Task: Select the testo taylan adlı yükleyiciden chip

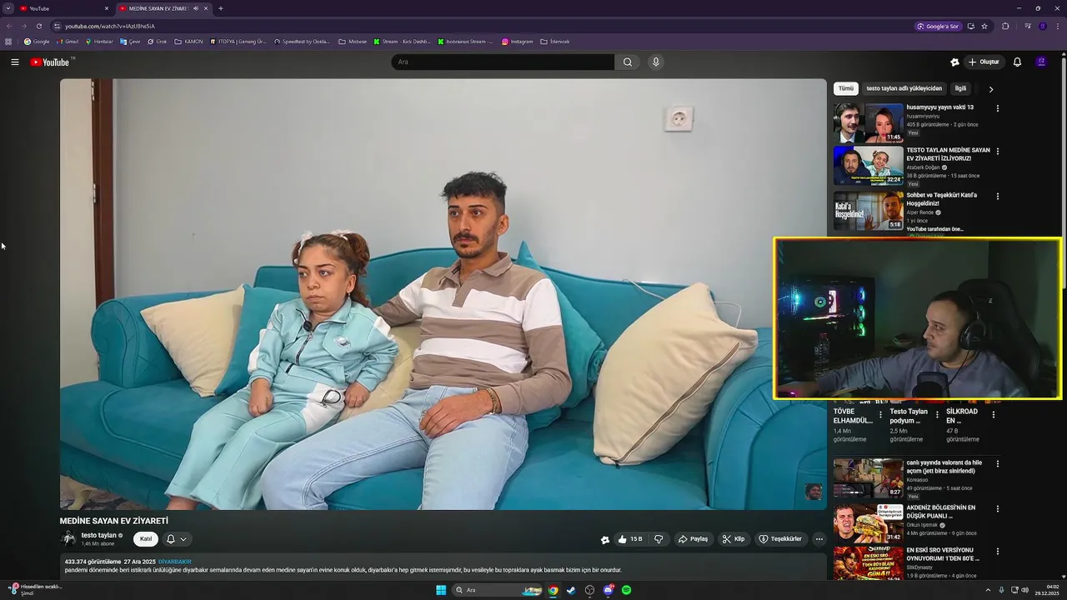Action: [904, 88]
